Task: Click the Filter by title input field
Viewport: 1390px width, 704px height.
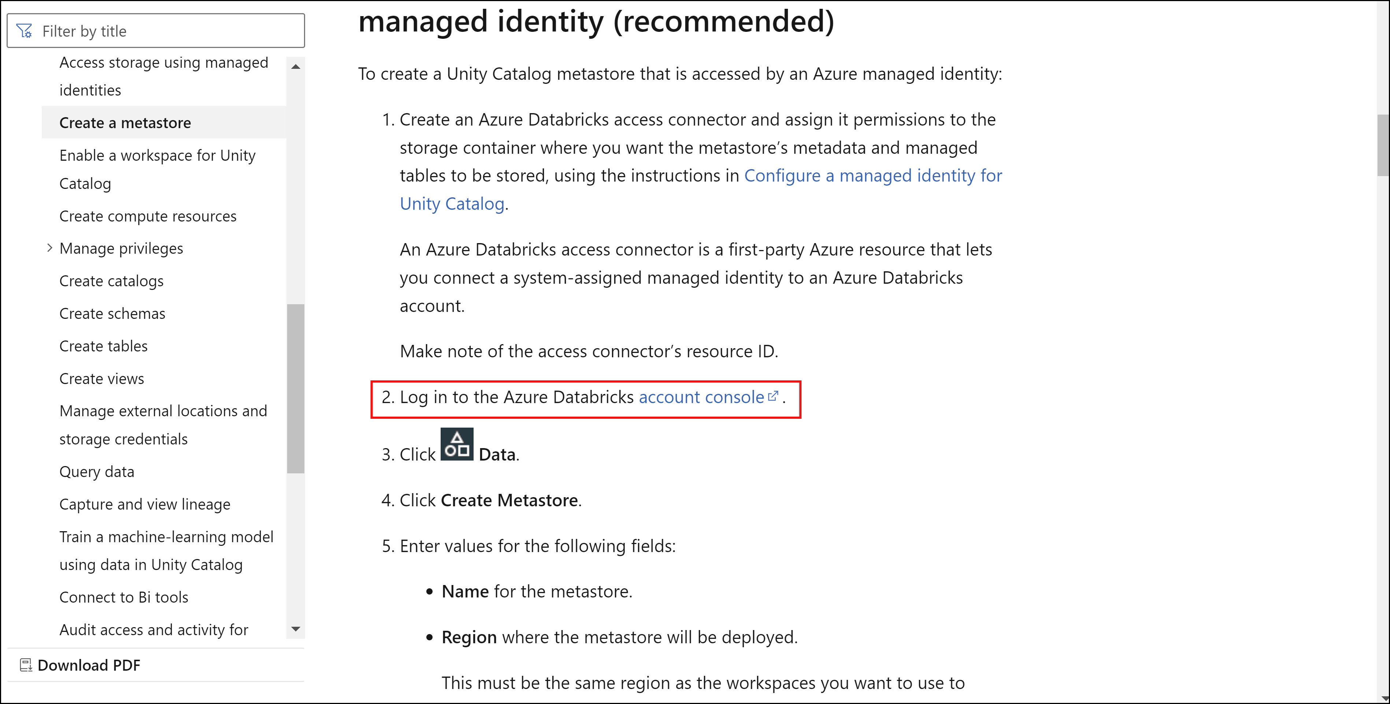Action: click(158, 30)
